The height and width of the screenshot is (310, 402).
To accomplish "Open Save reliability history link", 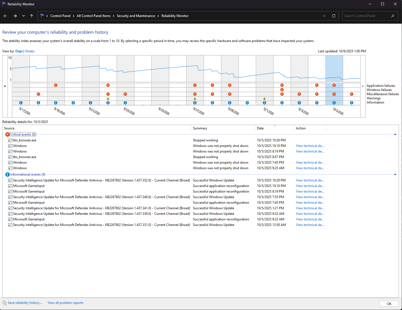I will [x=25, y=303].
